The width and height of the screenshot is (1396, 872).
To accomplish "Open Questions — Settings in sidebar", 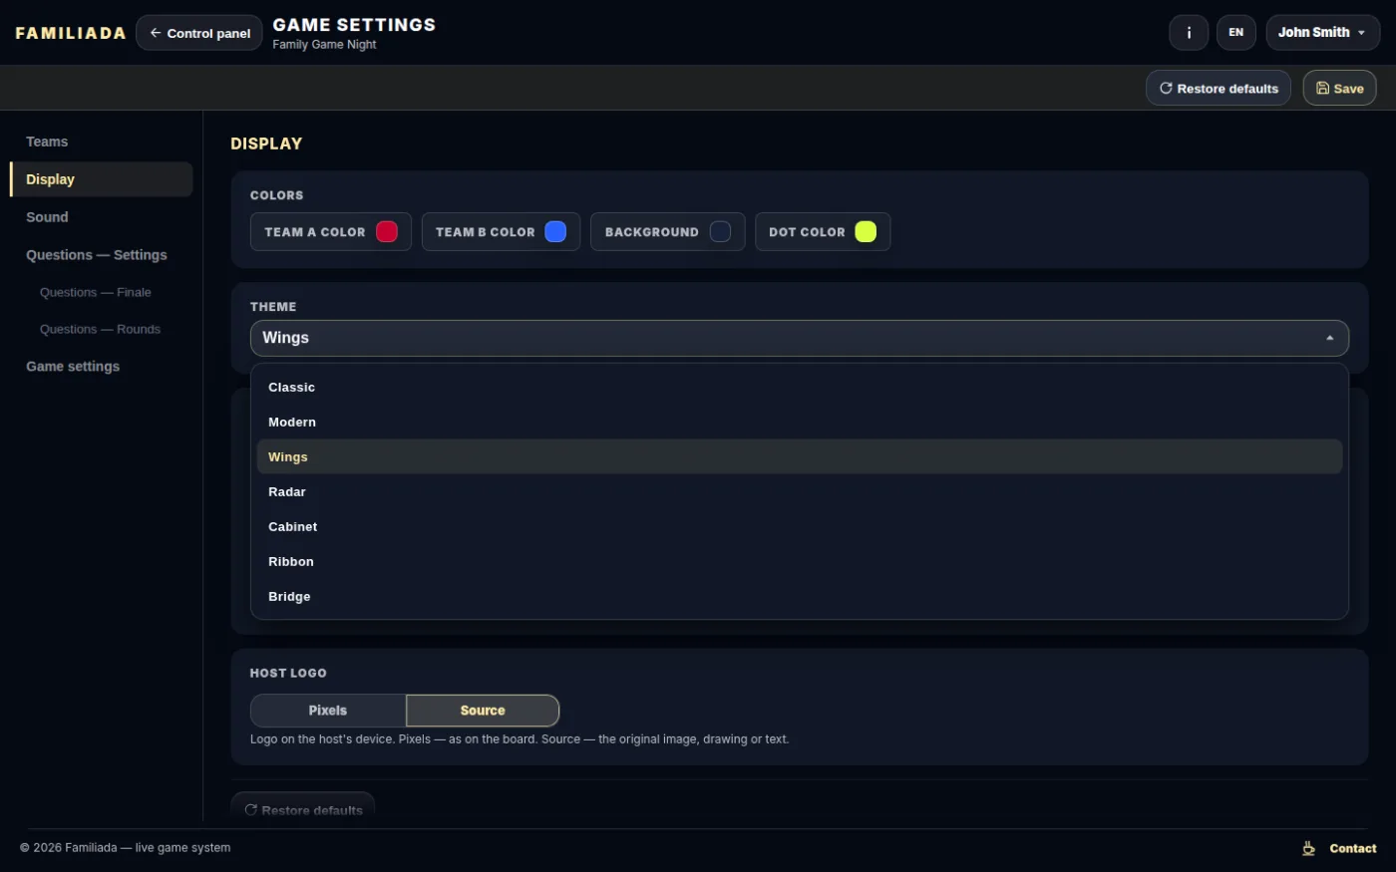I will click(101, 255).
